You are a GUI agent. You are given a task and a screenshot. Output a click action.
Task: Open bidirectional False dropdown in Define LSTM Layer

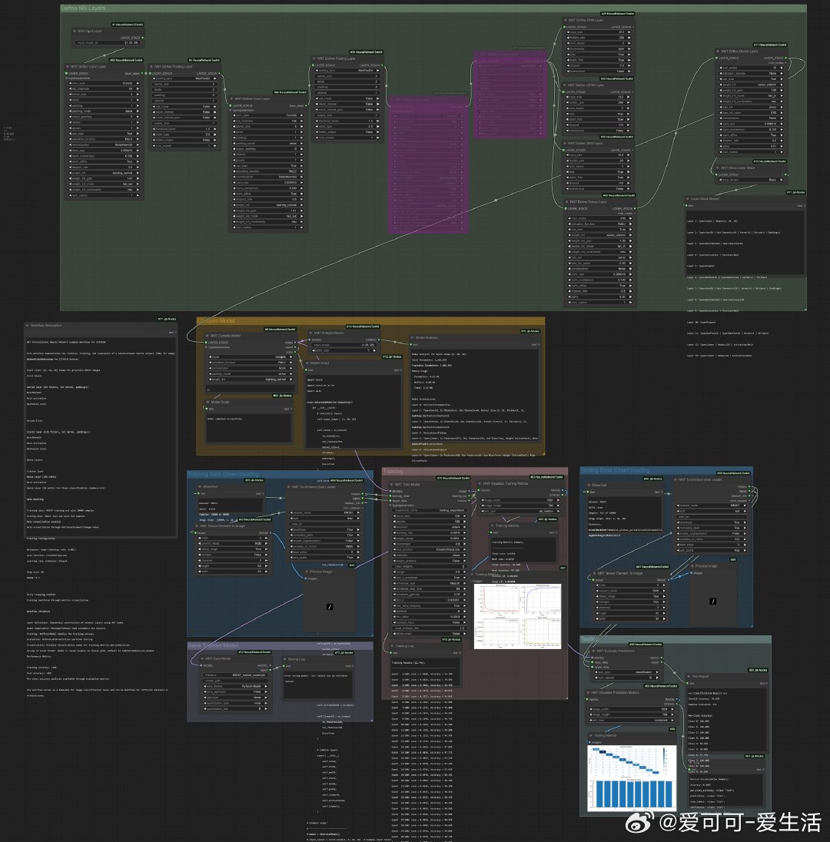click(x=599, y=131)
